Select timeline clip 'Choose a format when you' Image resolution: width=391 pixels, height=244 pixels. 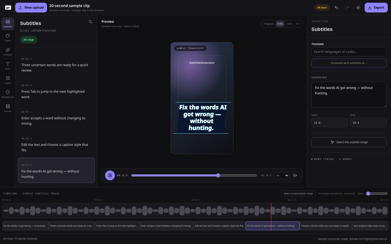coord(326,226)
